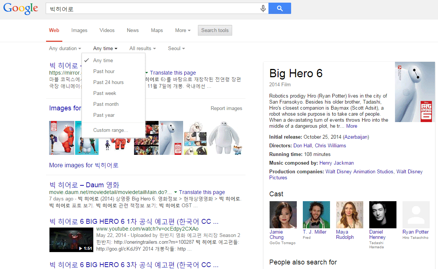Open composer Henry Jackman's link

(336, 163)
